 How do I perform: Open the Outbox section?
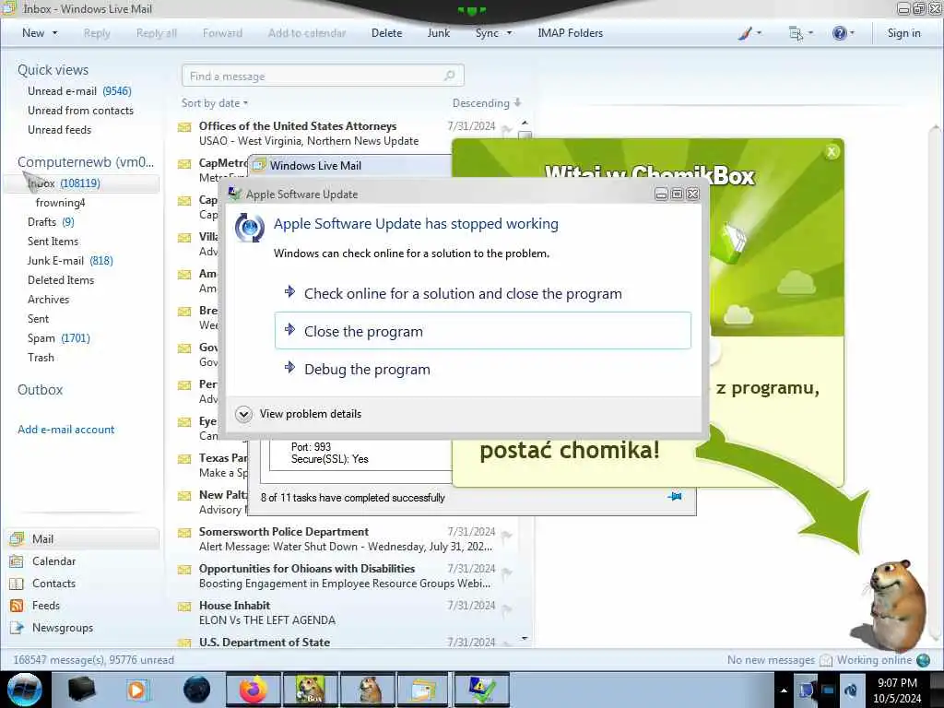[x=40, y=390]
